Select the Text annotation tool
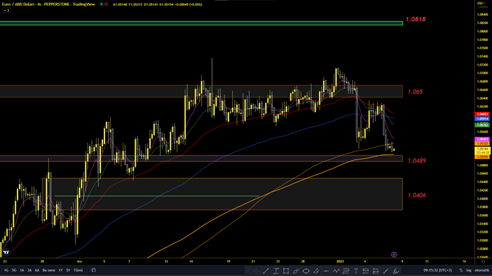The height and width of the screenshot is (276, 492). pos(356,271)
